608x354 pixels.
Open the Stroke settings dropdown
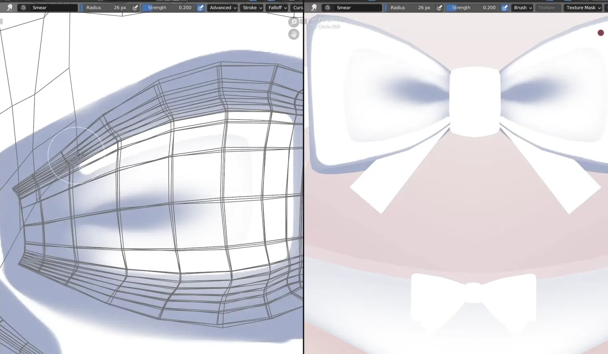(252, 8)
